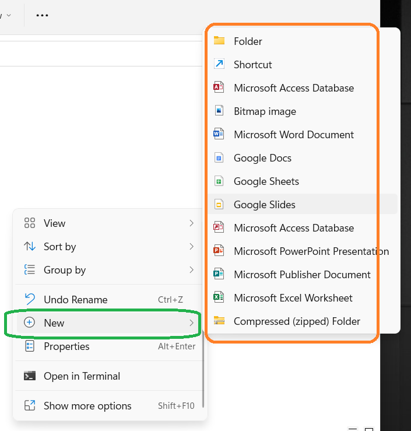Open the View context menu entry
411x431 pixels.
[x=109, y=223]
